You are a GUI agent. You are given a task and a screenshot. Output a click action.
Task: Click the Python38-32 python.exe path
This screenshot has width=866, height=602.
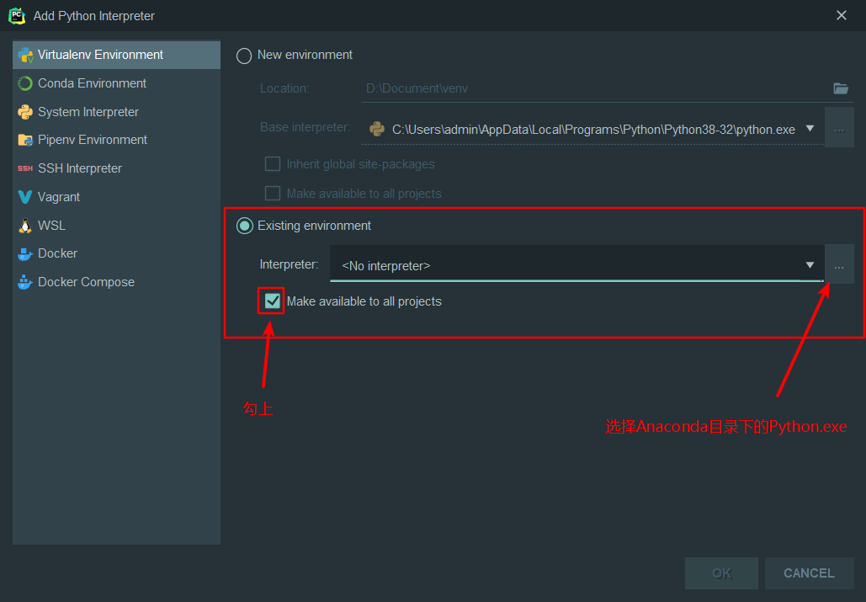(x=593, y=130)
